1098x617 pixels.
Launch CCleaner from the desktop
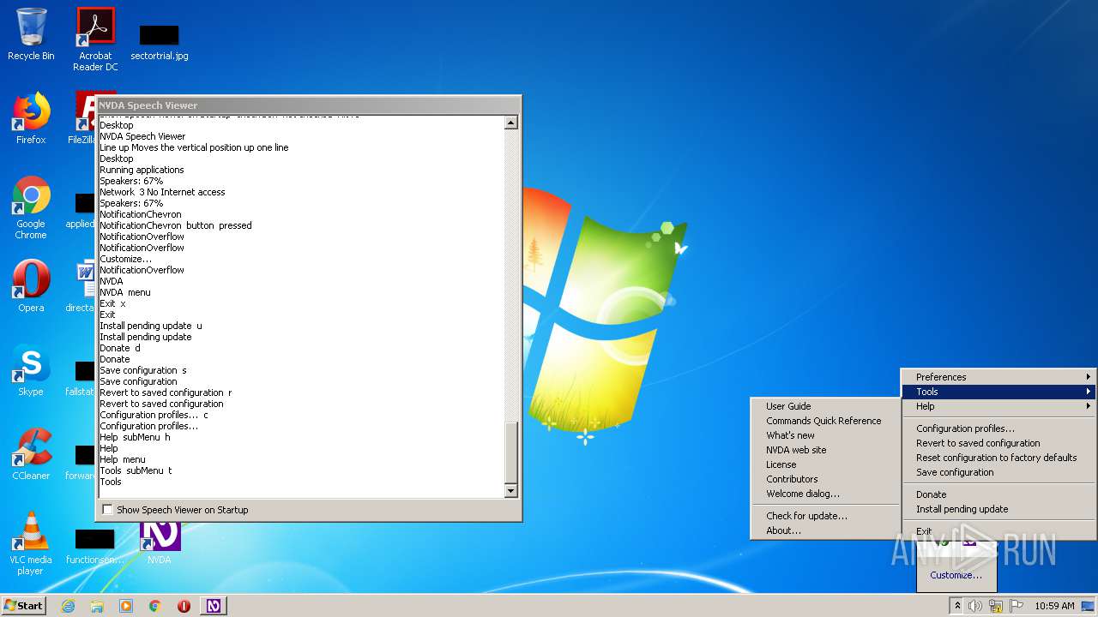31,453
